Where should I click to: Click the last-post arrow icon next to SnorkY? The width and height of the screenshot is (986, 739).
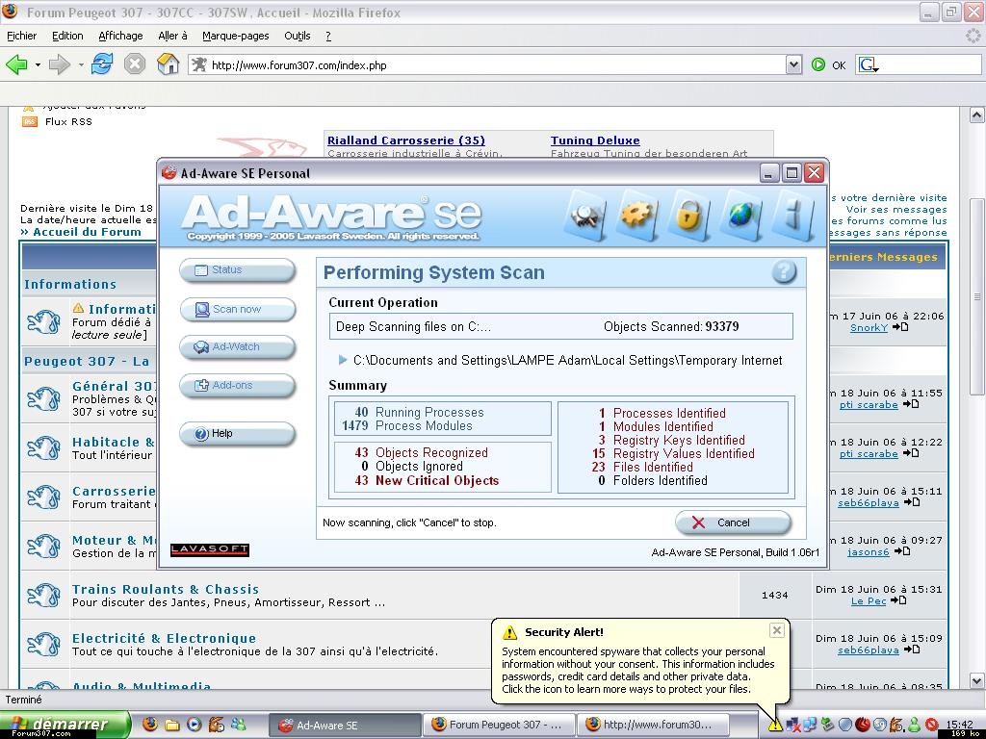tap(900, 327)
